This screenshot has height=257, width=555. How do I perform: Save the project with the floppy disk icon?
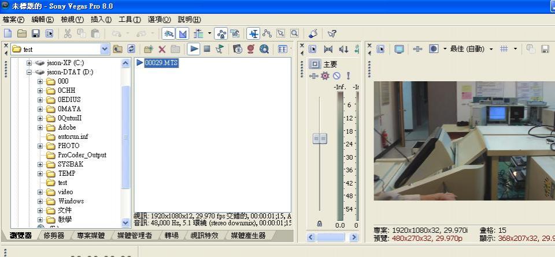(x=36, y=33)
